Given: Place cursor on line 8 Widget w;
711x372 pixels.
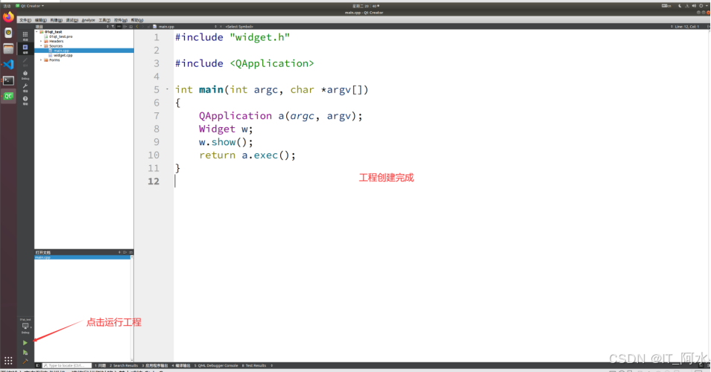Looking at the screenshot, I should (x=225, y=129).
